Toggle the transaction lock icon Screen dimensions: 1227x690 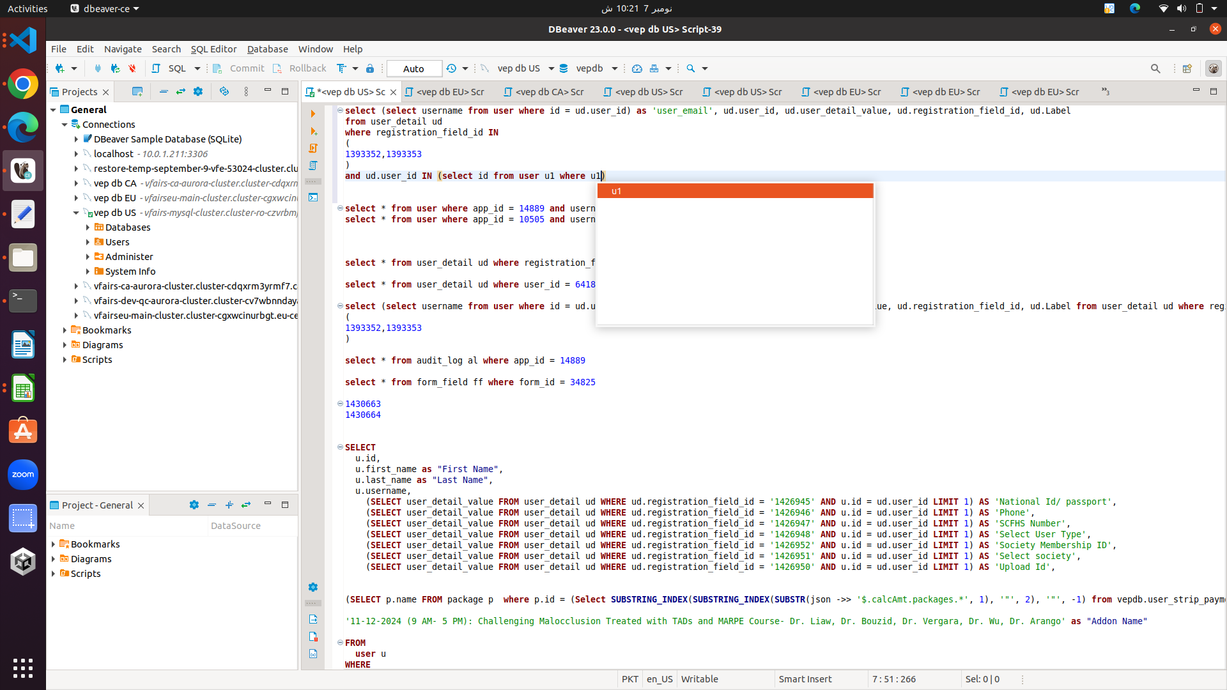click(x=370, y=68)
